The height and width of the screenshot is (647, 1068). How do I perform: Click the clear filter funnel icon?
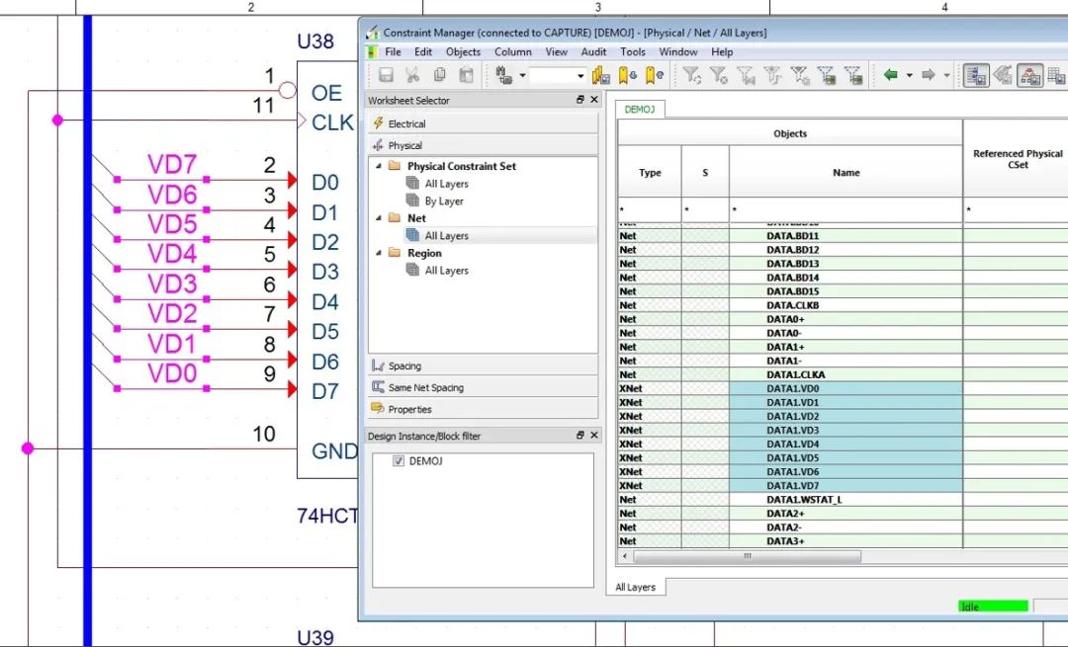pos(719,75)
